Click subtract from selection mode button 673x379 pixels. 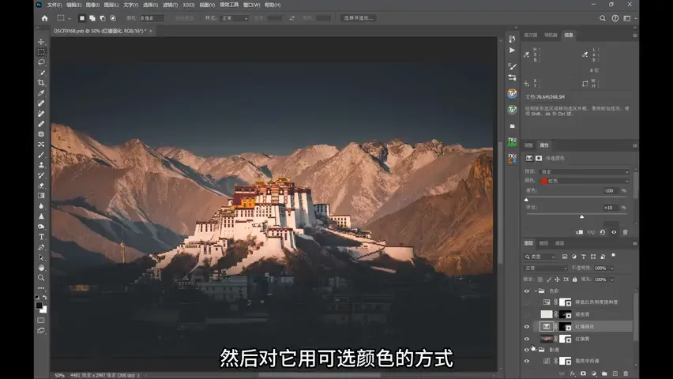[103, 18]
